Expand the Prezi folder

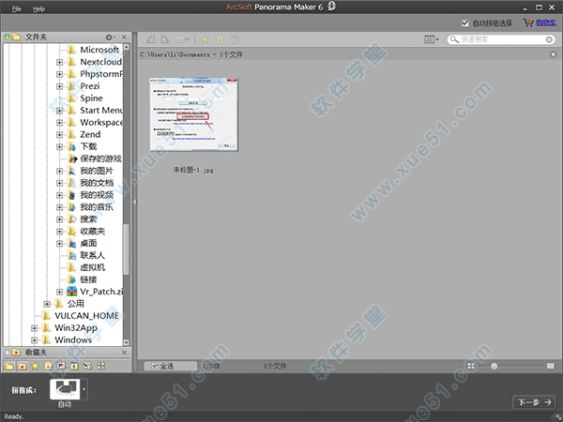click(60, 86)
